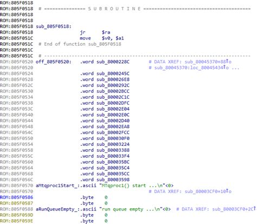Image resolution: width=257 pixels, height=224 pixels.
Task: Click the $ra register operand
Action: coord(106,33)
